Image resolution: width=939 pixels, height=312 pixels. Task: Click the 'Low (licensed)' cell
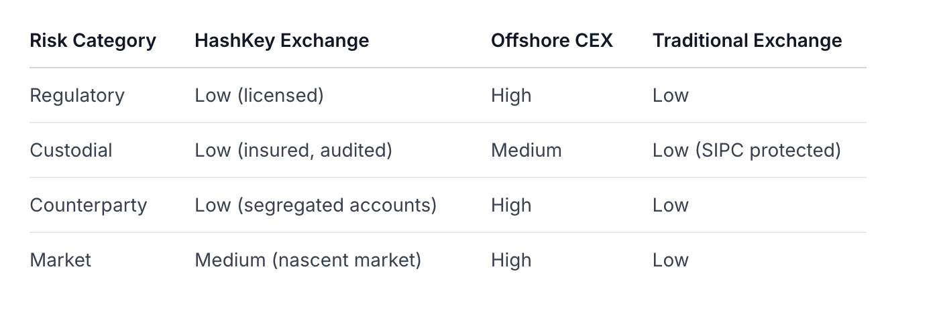pyautogui.click(x=259, y=96)
